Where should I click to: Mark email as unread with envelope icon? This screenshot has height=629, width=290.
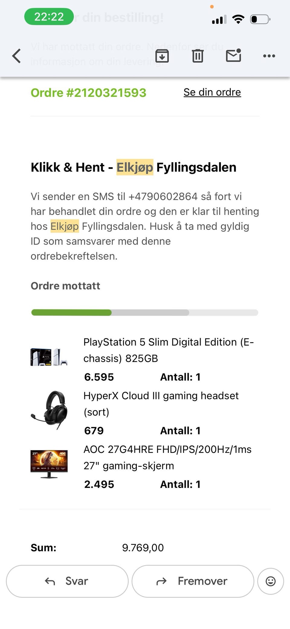click(x=234, y=55)
